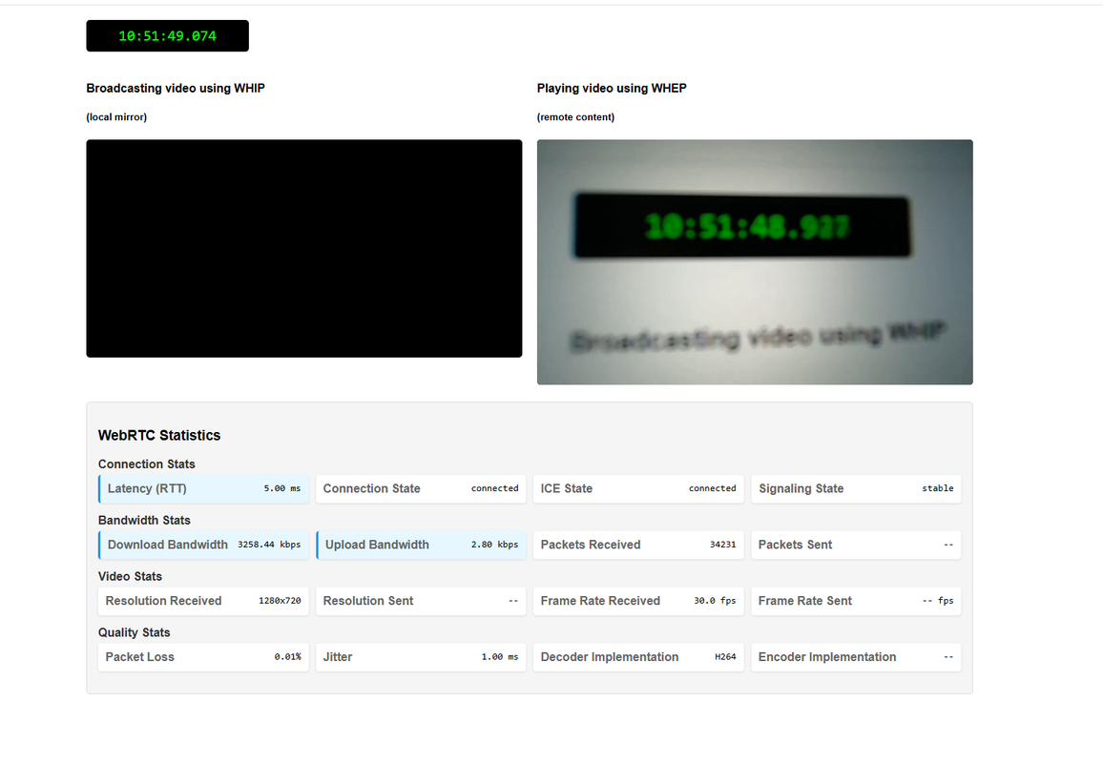Click the 'stable' signaling value
The image size is (1103, 763).
tap(938, 488)
